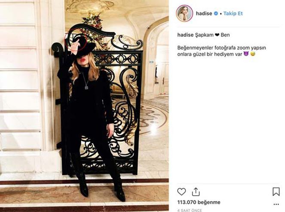Click the blue verified badge next to hadise
This screenshot has width=285, height=212.
tap(216, 13)
